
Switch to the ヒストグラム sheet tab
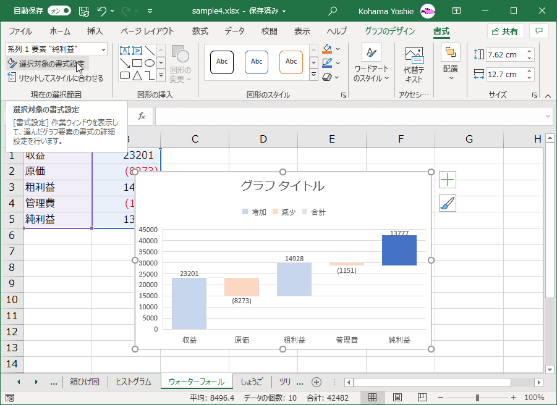tap(134, 382)
